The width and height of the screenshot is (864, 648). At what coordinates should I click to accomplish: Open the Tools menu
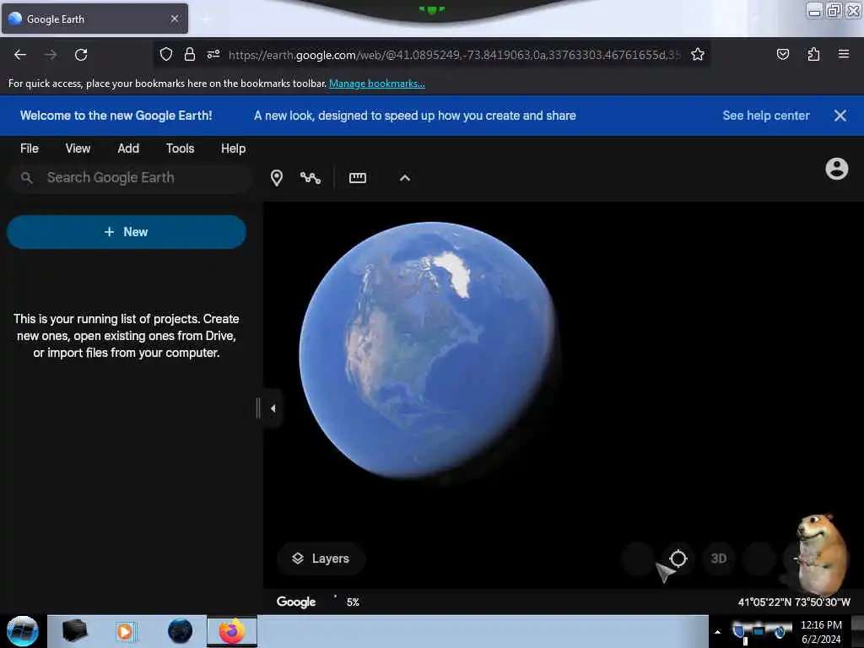click(x=181, y=148)
